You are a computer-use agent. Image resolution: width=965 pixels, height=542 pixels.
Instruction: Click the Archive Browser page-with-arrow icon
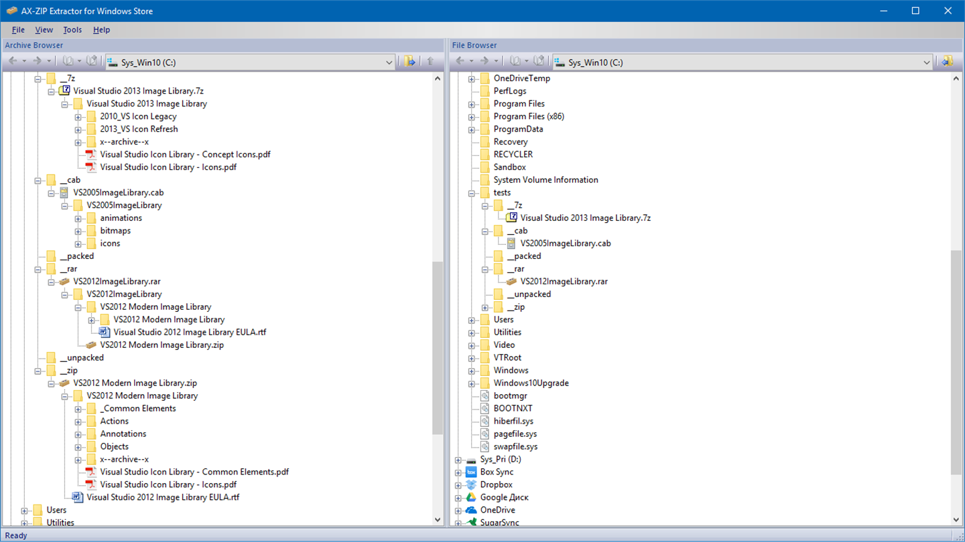click(x=92, y=62)
